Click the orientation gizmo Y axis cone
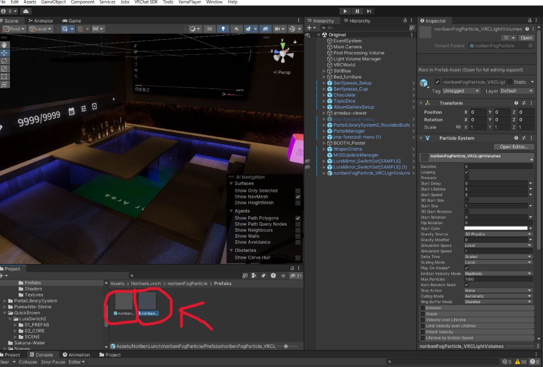543x367 pixels. coord(283,45)
